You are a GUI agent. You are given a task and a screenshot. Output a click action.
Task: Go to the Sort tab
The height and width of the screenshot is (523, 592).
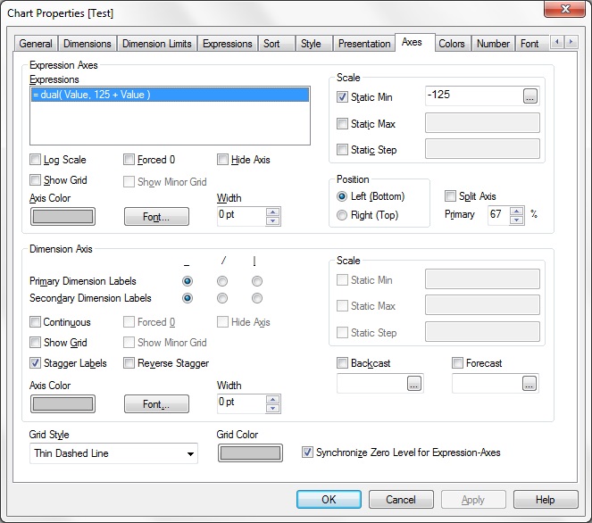pyautogui.click(x=276, y=44)
